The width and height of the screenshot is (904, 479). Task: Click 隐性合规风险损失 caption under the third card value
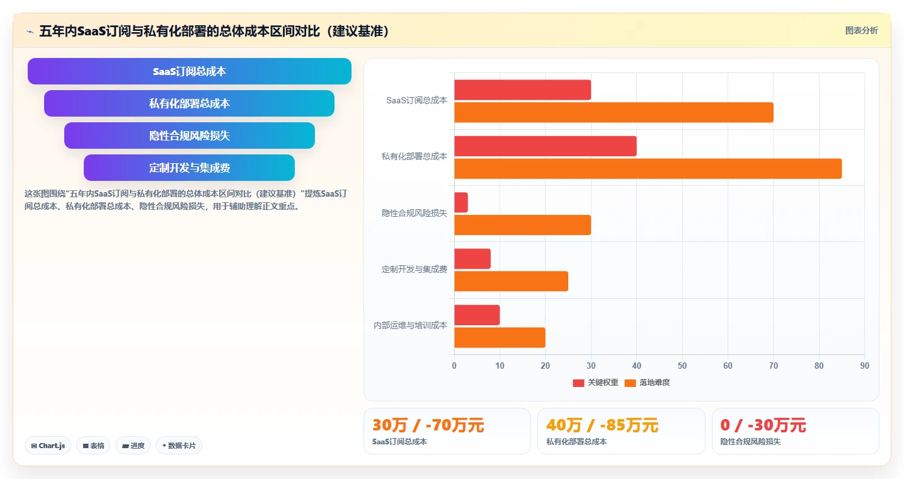(x=750, y=442)
